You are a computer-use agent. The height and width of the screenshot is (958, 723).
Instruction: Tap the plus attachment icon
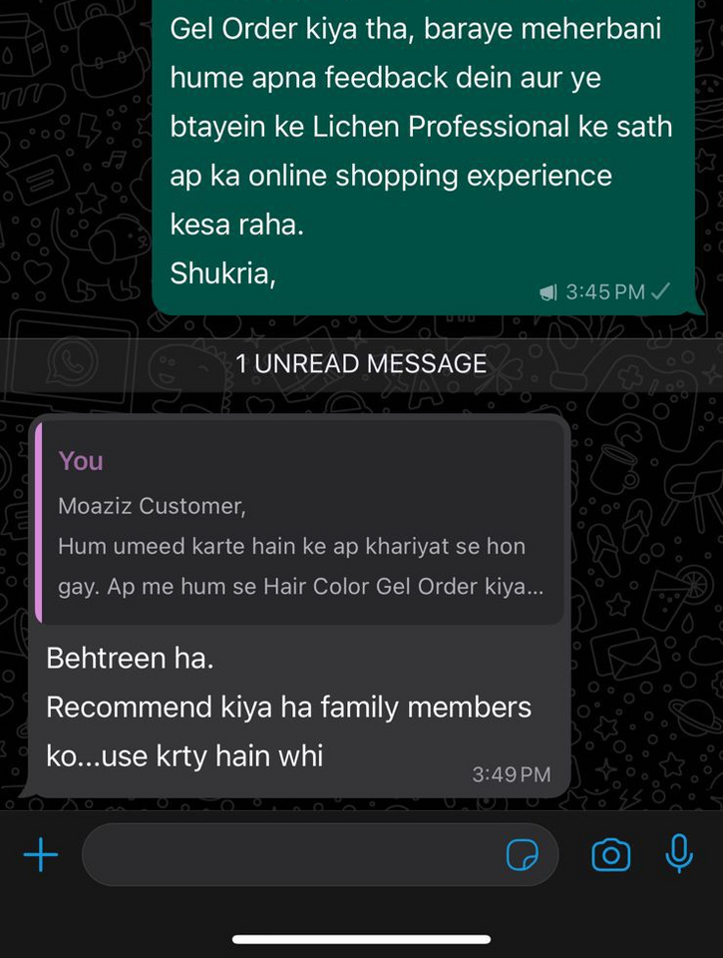coord(40,854)
